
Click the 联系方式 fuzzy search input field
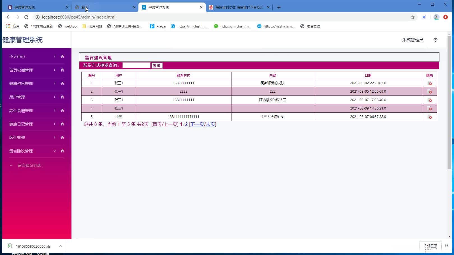tap(136, 65)
